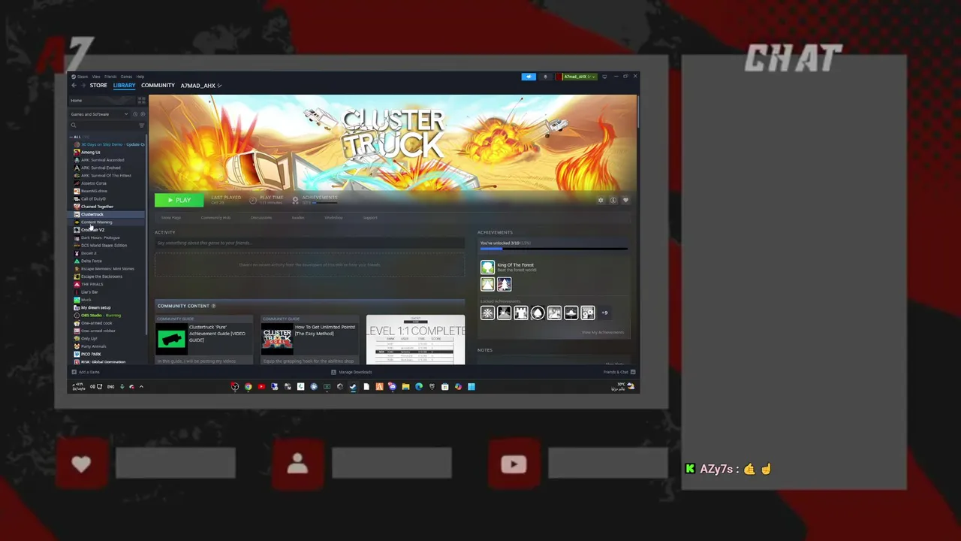Open the STORE tab
Image resolution: width=961 pixels, height=541 pixels.
(x=98, y=85)
